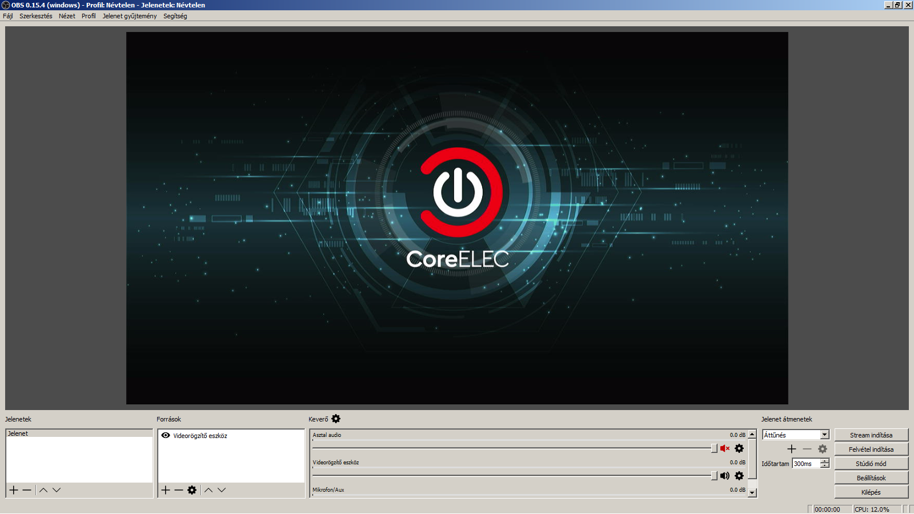Move scene up in Jelenetek list
Viewport: 914px width, 514px height.
point(43,490)
